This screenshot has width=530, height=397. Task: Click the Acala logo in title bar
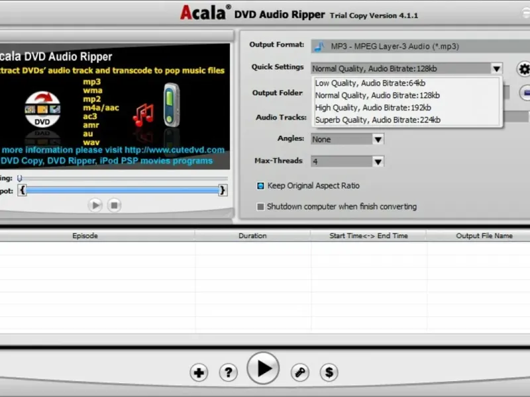[x=205, y=13]
